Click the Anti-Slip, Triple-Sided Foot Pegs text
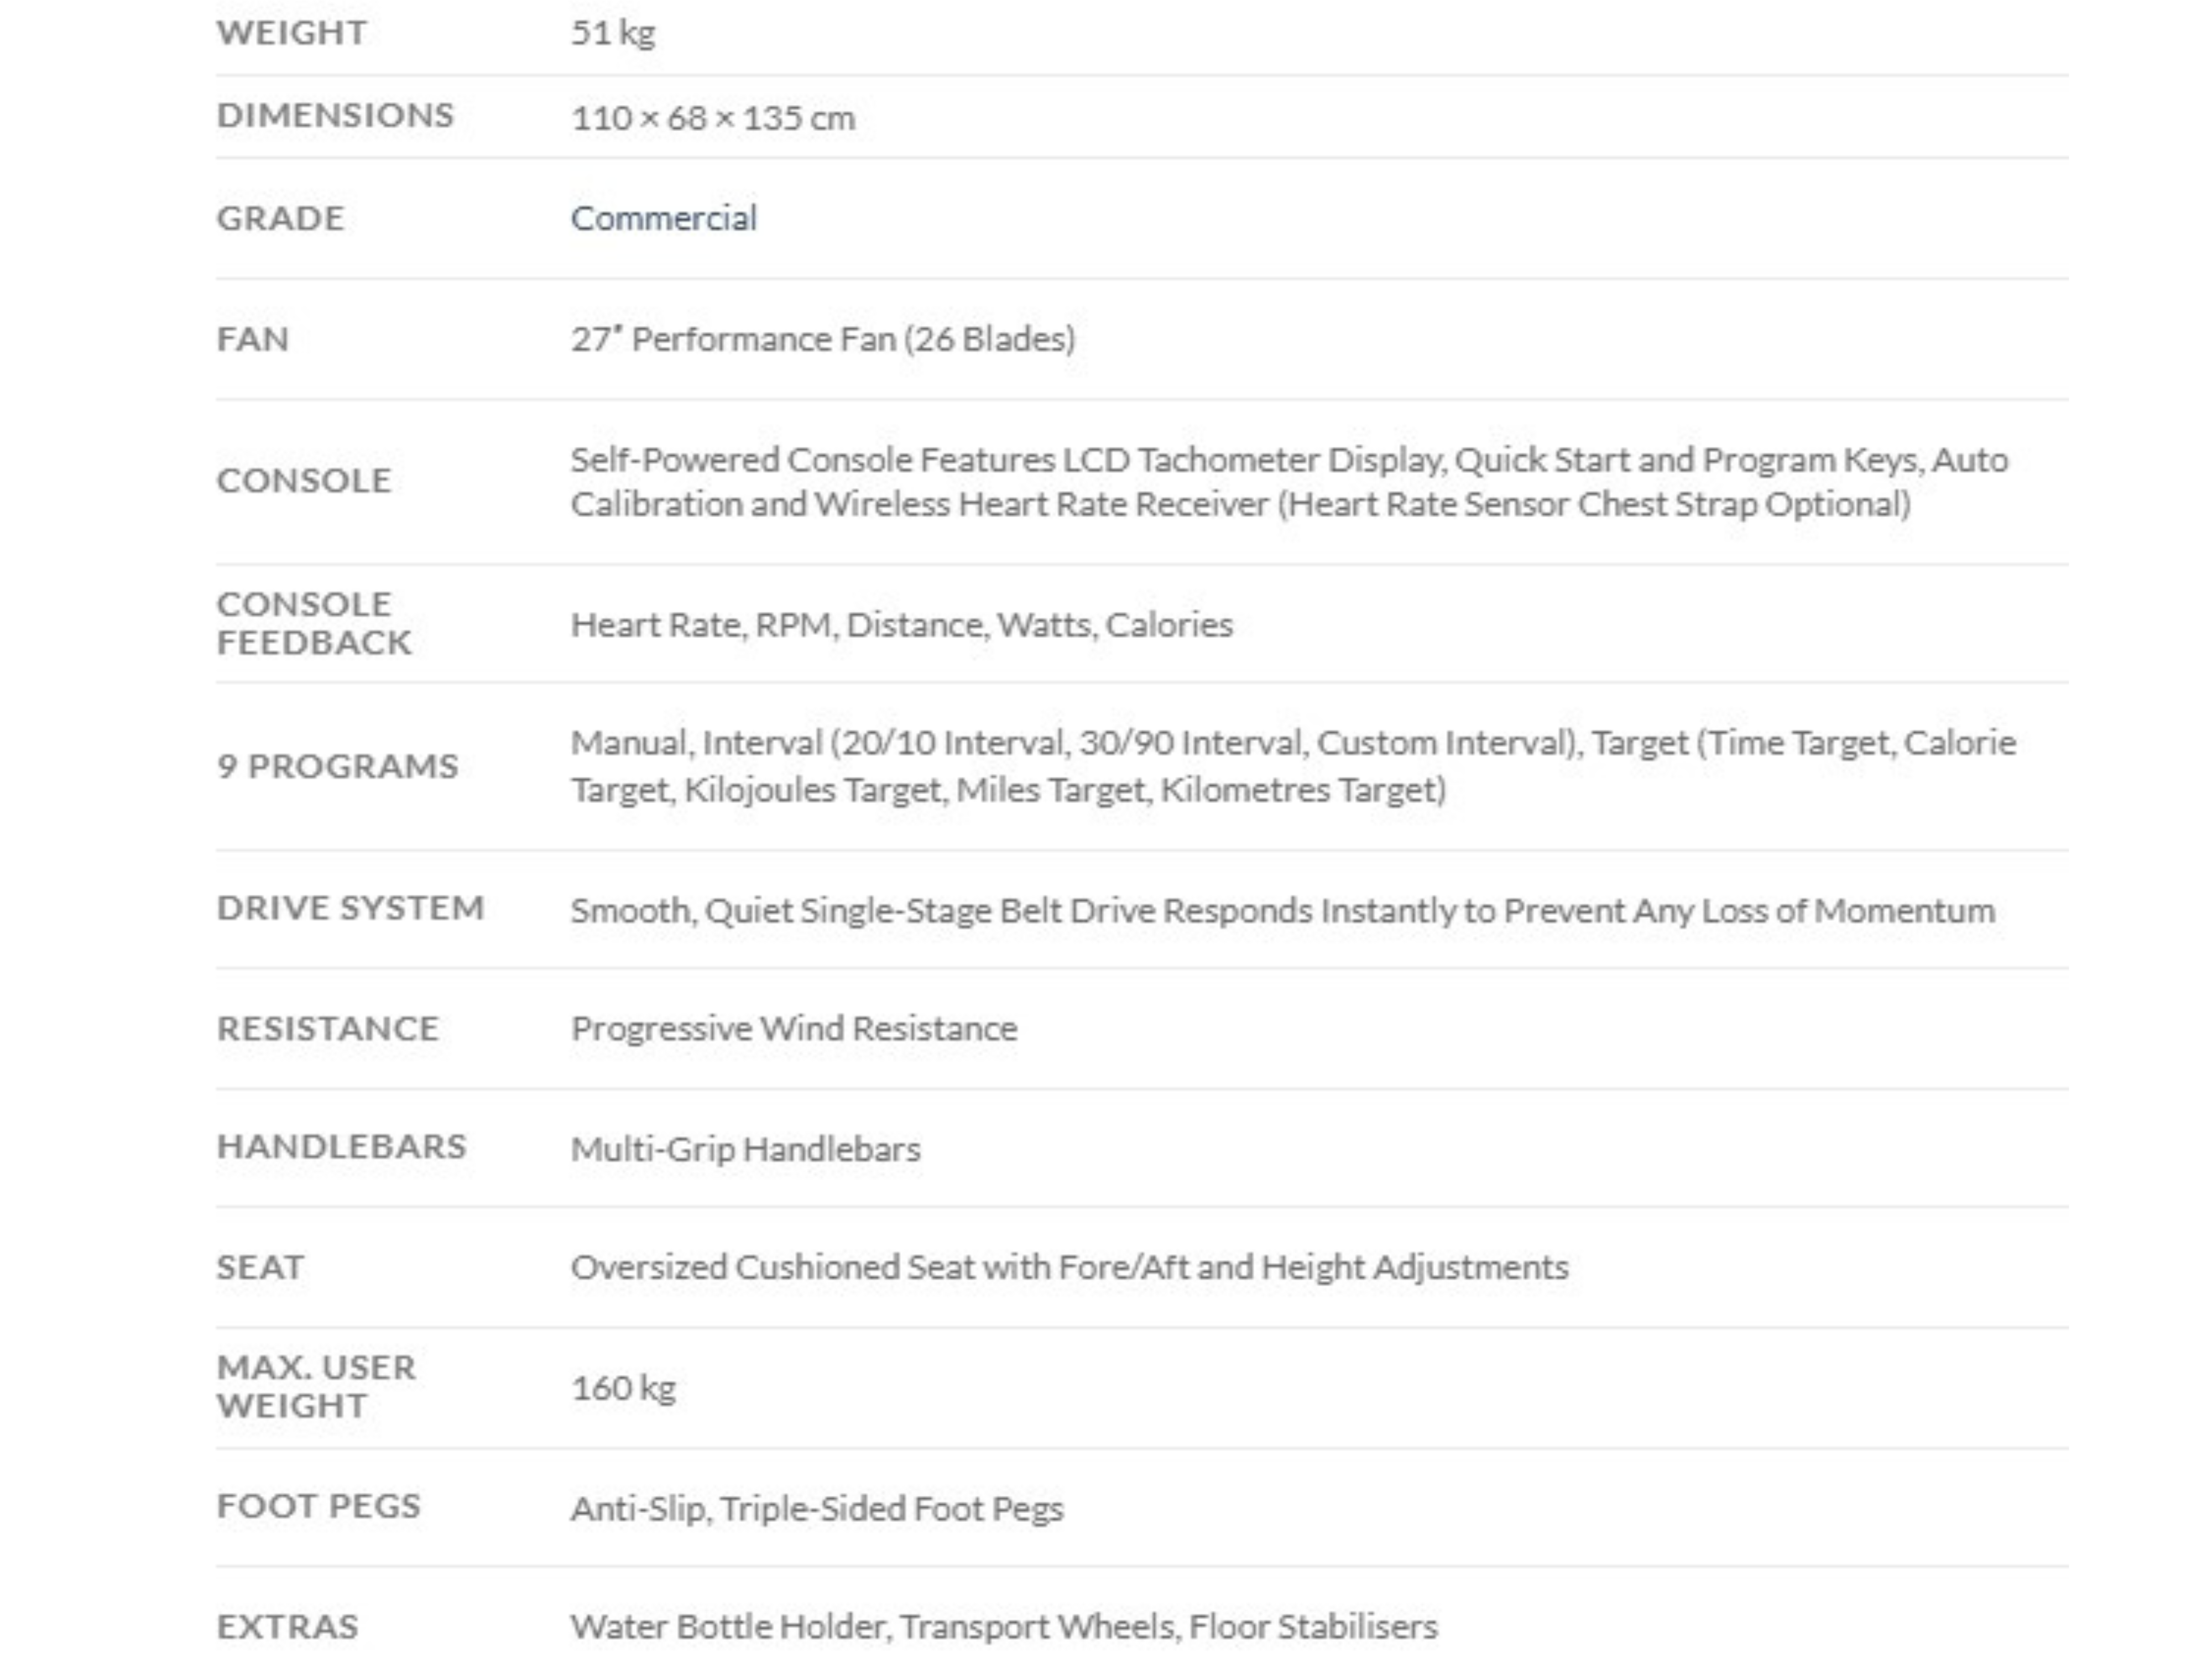The image size is (2212, 1659). [x=817, y=1508]
